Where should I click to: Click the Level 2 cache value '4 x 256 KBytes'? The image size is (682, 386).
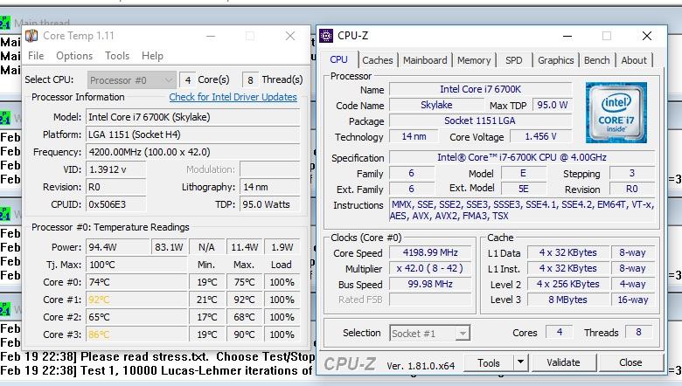click(567, 284)
